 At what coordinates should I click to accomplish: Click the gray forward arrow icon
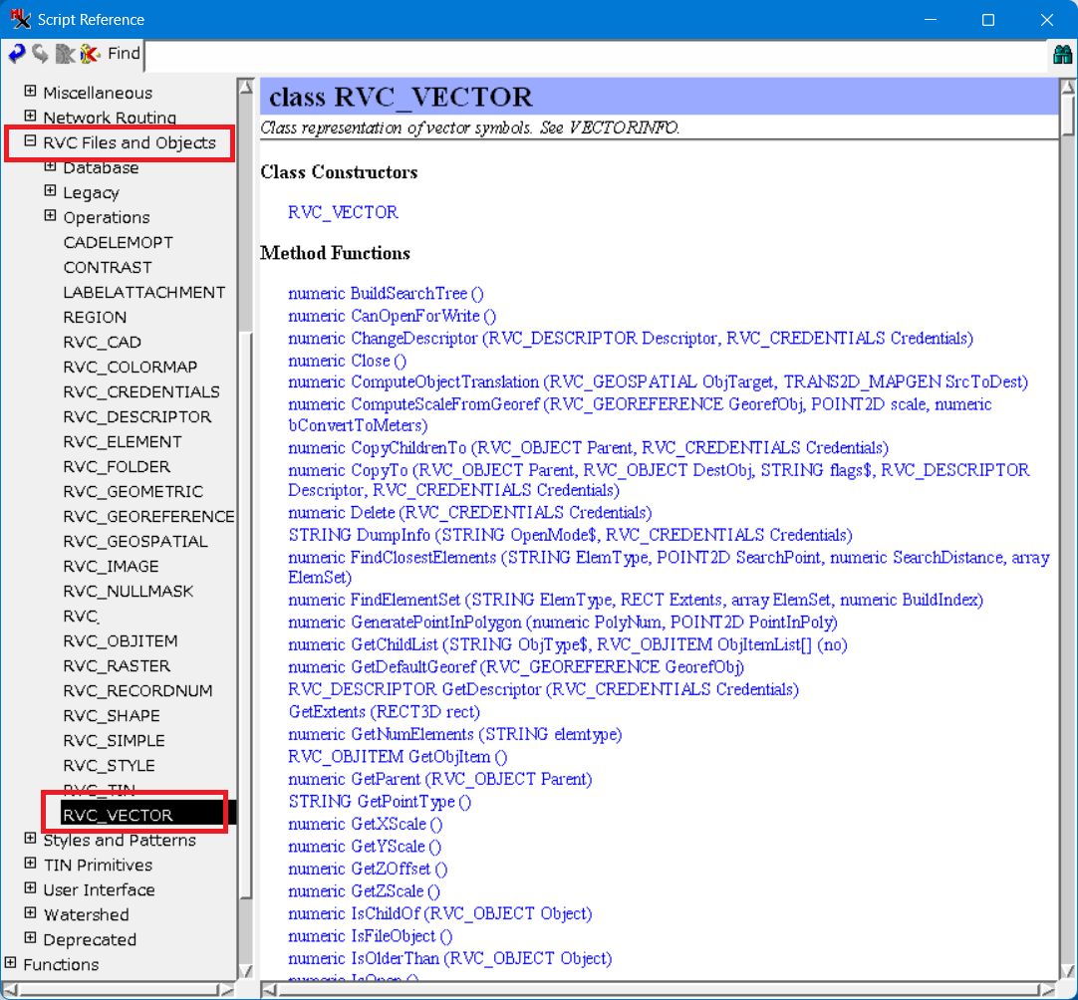point(41,54)
